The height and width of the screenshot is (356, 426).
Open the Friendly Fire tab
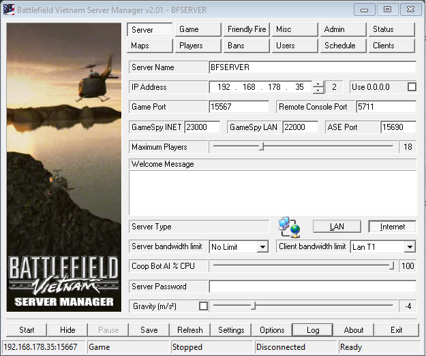pyautogui.click(x=247, y=29)
